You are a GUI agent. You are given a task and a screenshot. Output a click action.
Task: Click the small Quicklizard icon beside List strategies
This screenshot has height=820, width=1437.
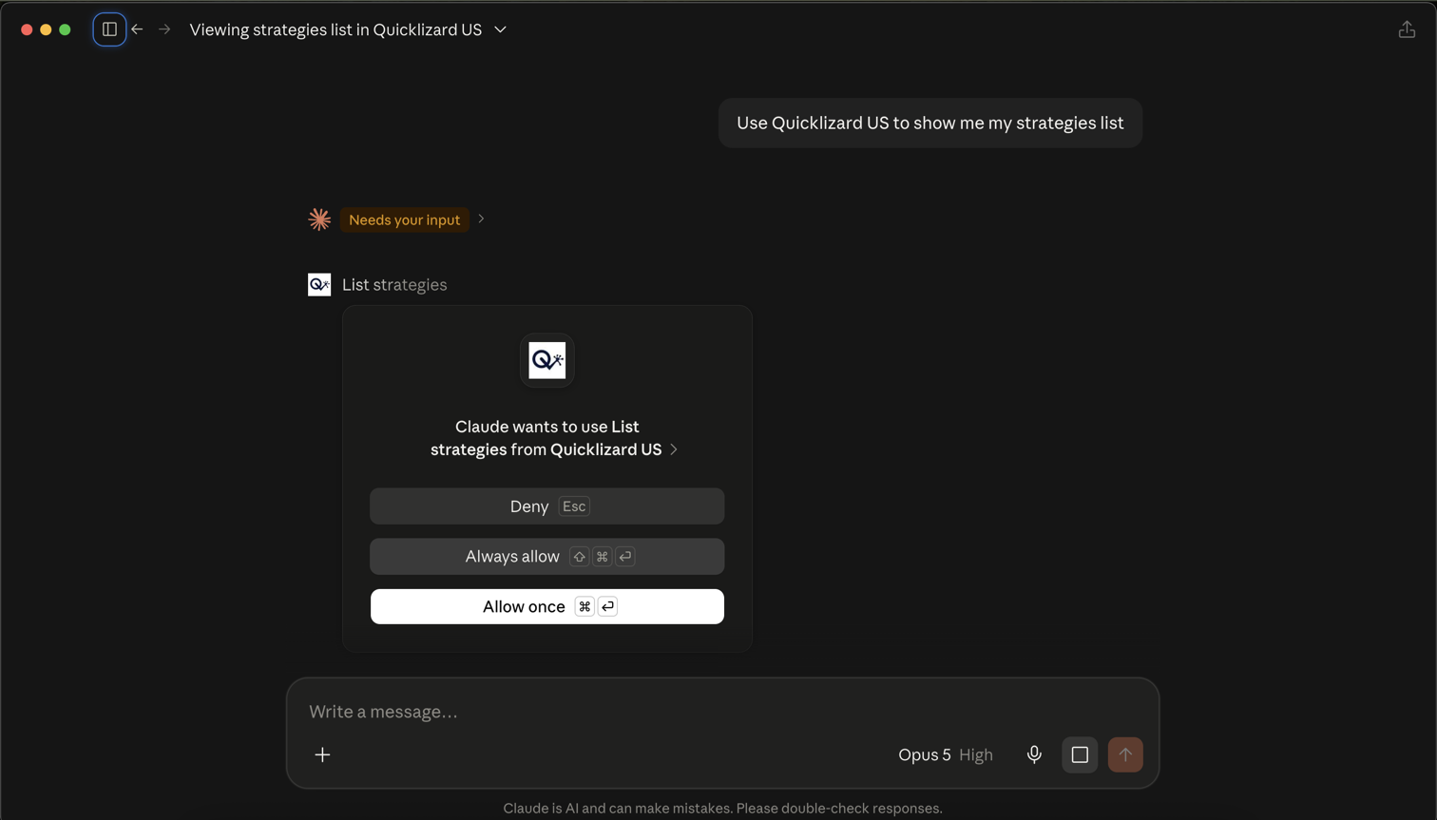click(319, 284)
